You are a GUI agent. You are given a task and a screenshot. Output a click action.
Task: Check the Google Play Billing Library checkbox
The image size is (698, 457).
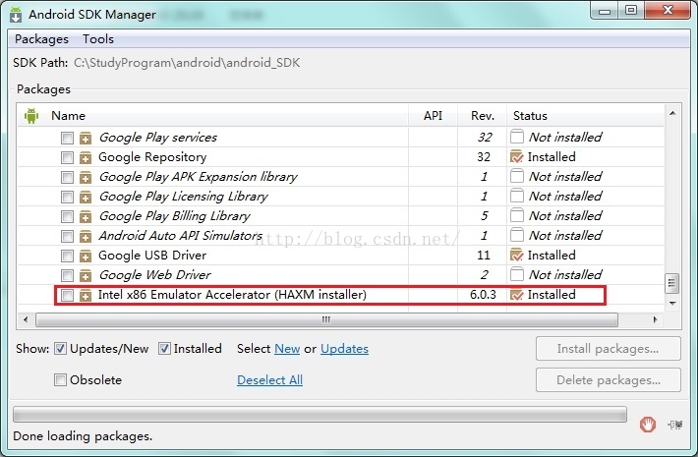tap(67, 216)
